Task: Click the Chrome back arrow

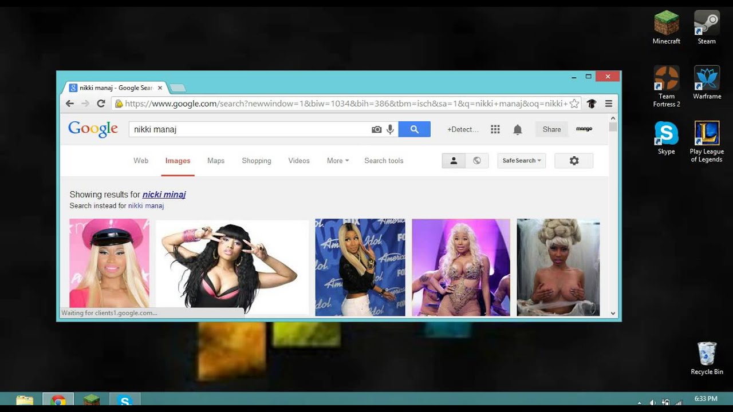Action: tap(70, 104)
